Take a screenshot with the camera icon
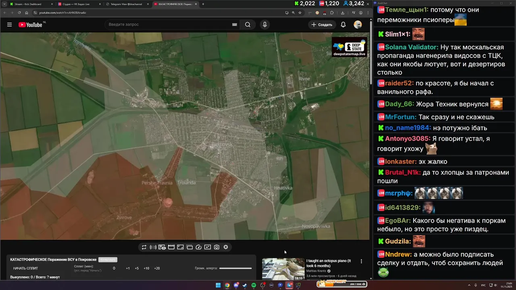The width and height of the screenshot is (516, 290). point(216,247)
